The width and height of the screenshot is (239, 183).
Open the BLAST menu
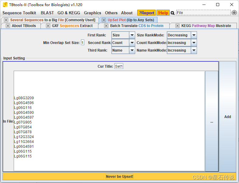coord(47,13)
